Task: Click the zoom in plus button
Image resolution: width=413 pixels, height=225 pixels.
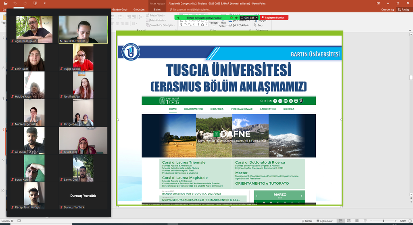Action: click(x=396, y=221)
